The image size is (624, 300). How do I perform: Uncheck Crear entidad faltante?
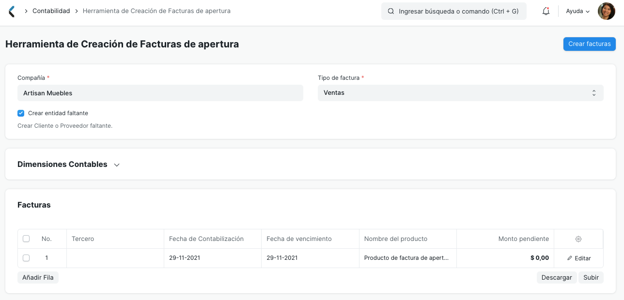click(21, 113)
